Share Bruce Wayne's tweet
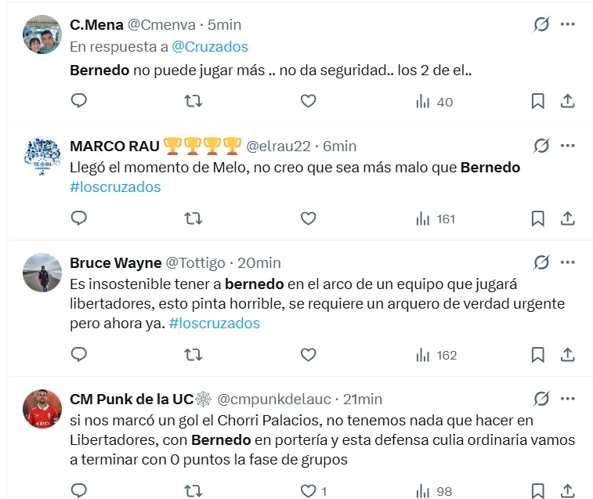 (568, 355)
